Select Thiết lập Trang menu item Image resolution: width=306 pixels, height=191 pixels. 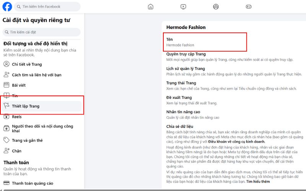click(x=42, y=106)
